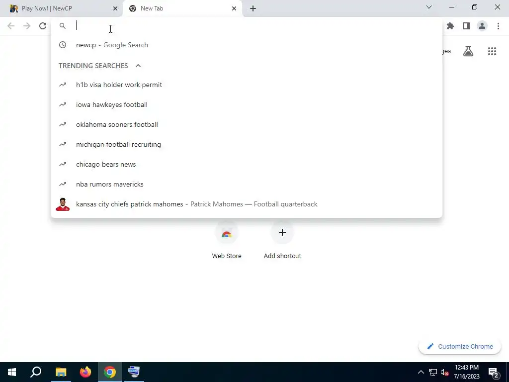Open the profile avatar icon
509x382 pixels.
click(482, 26)
